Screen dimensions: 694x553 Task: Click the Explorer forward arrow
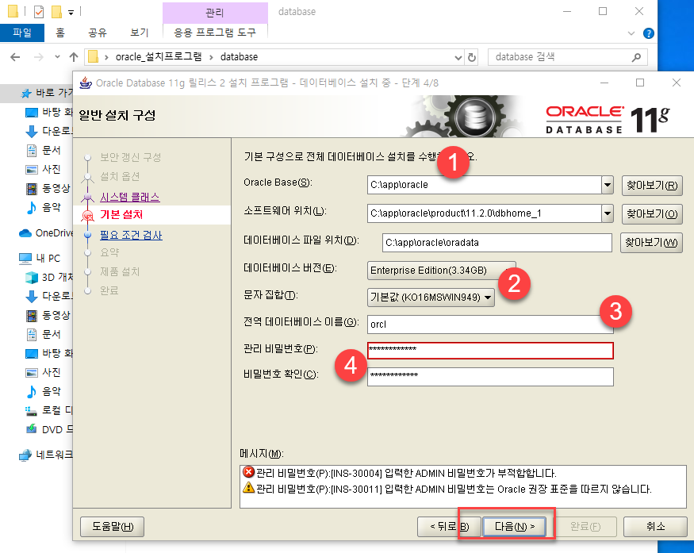(x=39, y=56)
